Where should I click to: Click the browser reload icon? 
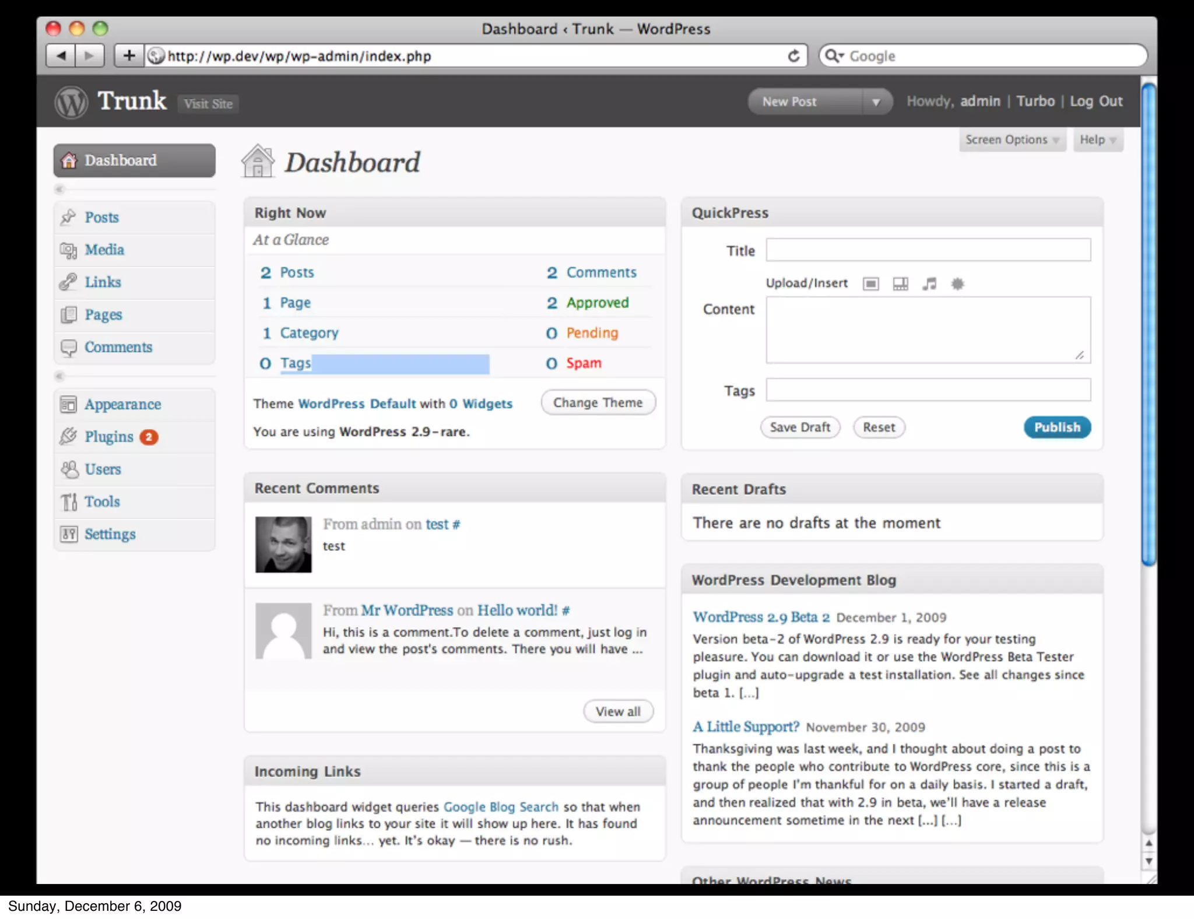coord(793,56)
